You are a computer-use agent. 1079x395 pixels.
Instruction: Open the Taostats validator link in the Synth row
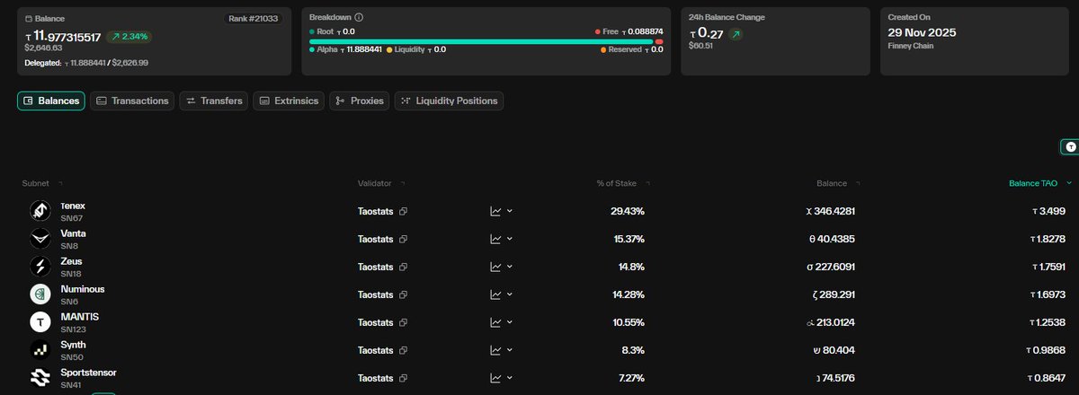tap(376, 350)
